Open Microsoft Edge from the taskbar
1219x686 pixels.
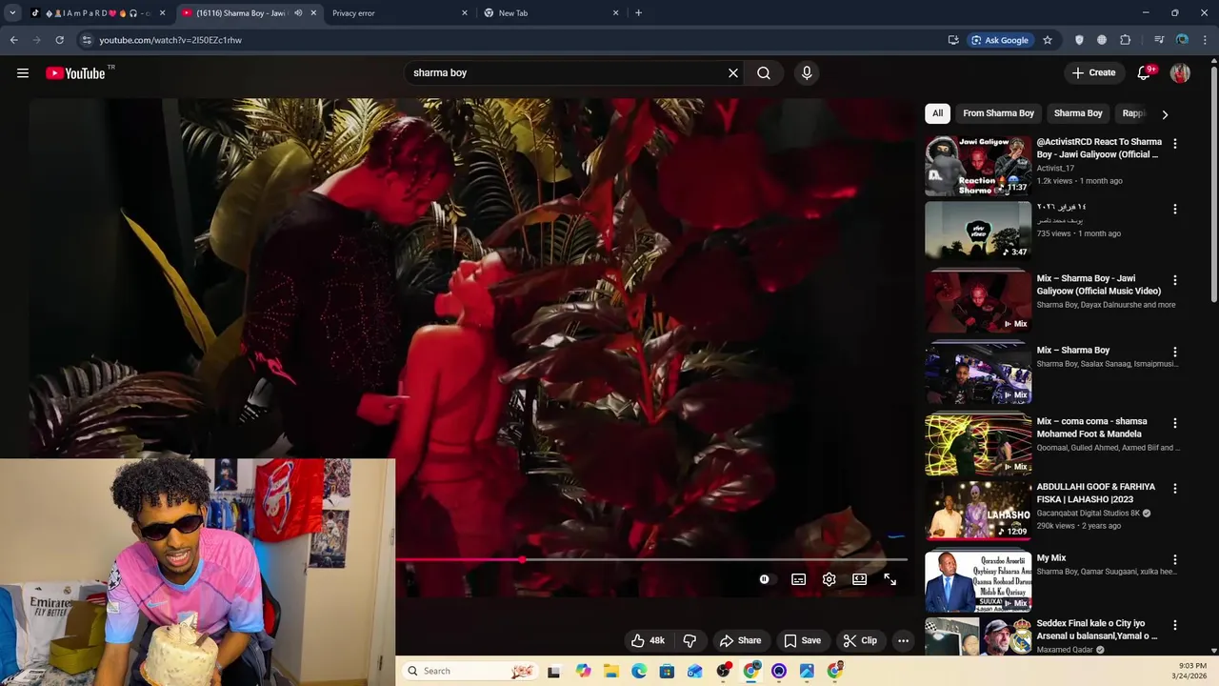coord(639,671)
